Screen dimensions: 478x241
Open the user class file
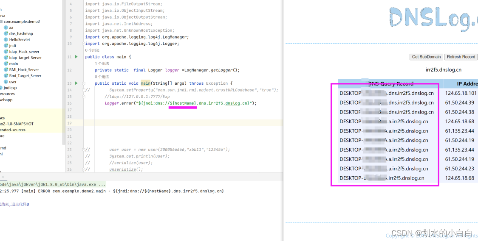pos(13,82)
